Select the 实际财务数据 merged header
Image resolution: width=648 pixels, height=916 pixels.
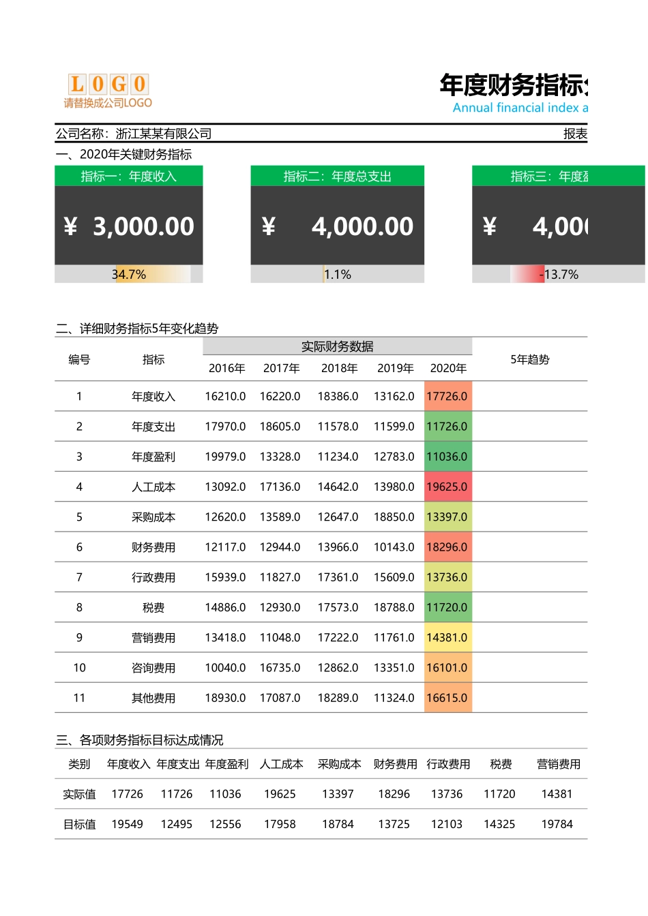[338, 346]
